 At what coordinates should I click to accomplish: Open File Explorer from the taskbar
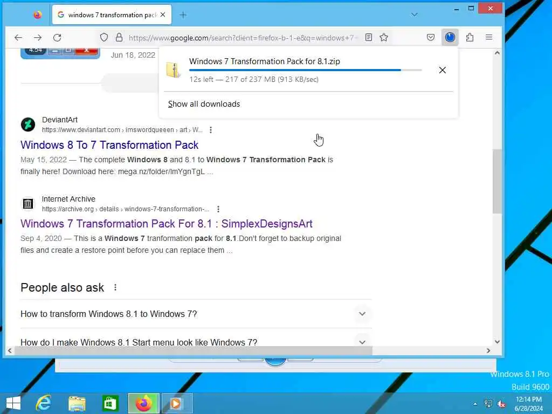(x=77, y=403)
